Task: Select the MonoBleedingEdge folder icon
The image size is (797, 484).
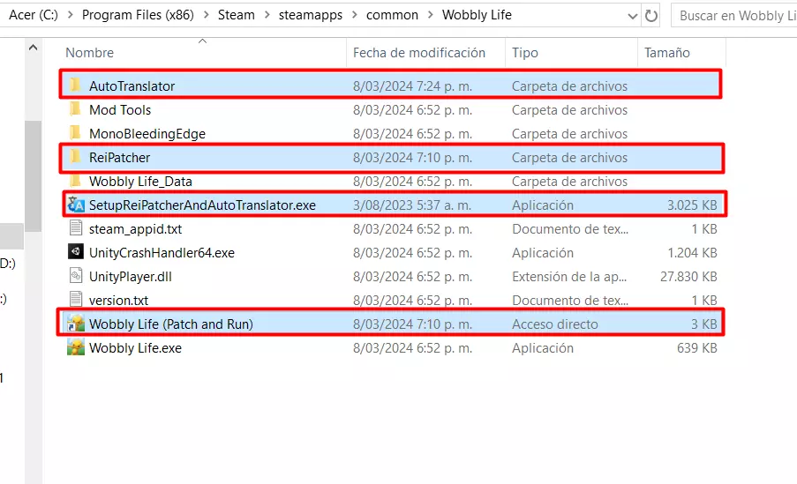Action: tap(75, 133)
